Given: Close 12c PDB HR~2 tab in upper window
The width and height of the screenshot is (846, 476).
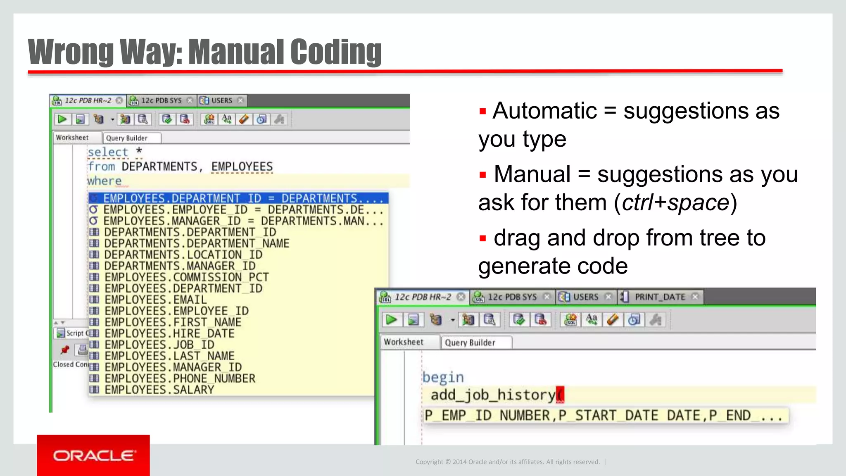Looking at the screenshot, I should pos(119,100).
